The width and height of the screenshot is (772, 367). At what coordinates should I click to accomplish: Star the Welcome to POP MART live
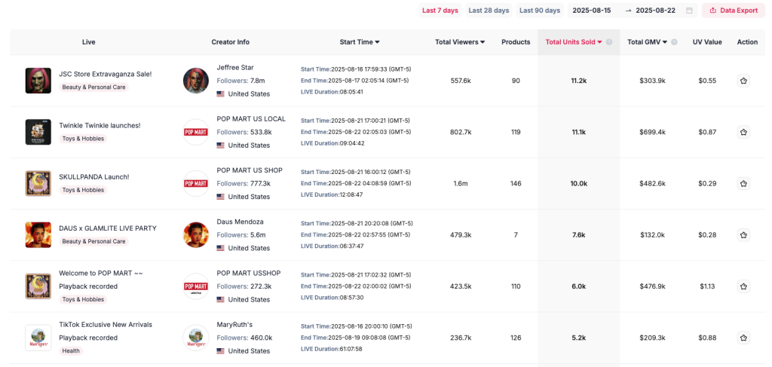743,286
